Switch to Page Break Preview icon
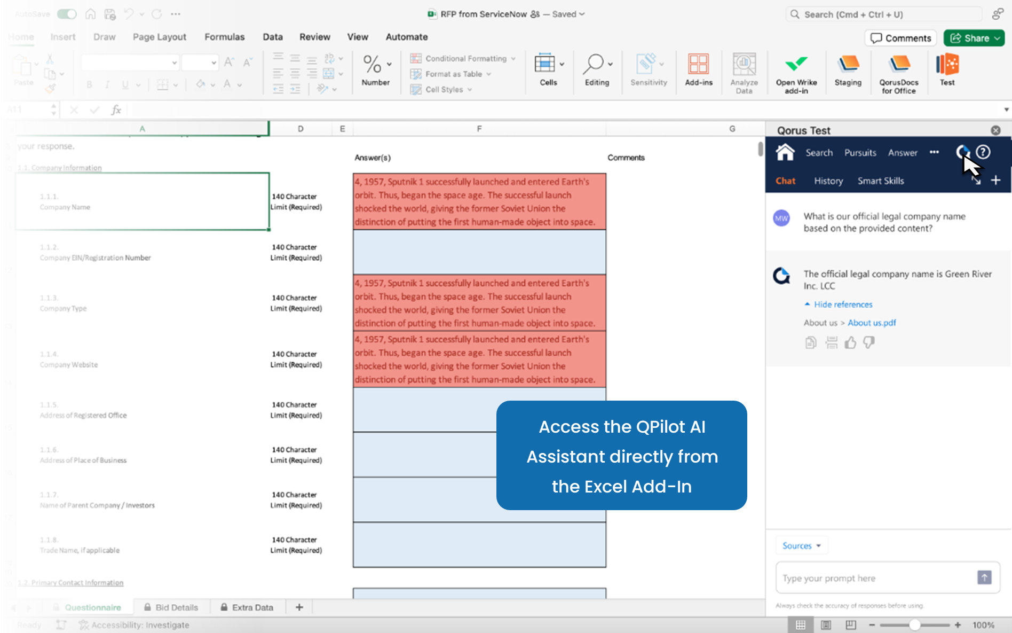 click(851, 625)
